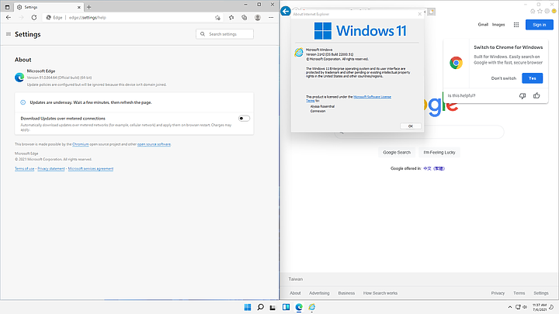Toggle Download Updates over metered connections
Screen dimensions: 559x314
click(244, 118)
